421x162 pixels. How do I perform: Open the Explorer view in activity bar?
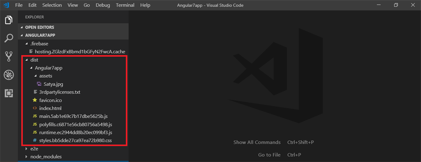(9, 20)
